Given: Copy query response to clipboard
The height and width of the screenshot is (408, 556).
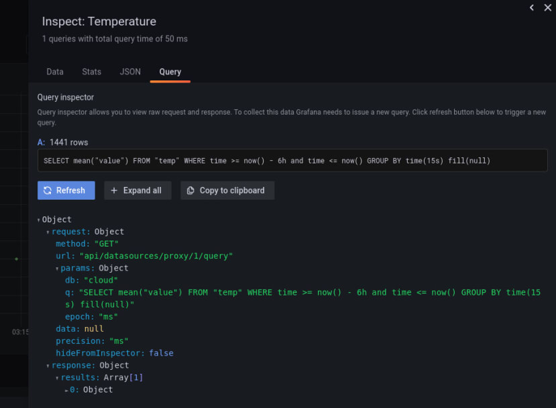Looking at the screenshot, I should click(x=227, y=190).
